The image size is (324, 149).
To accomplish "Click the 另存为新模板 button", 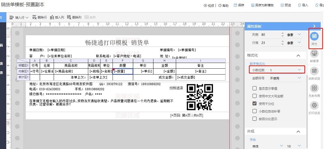I will [x=262, y=5].
